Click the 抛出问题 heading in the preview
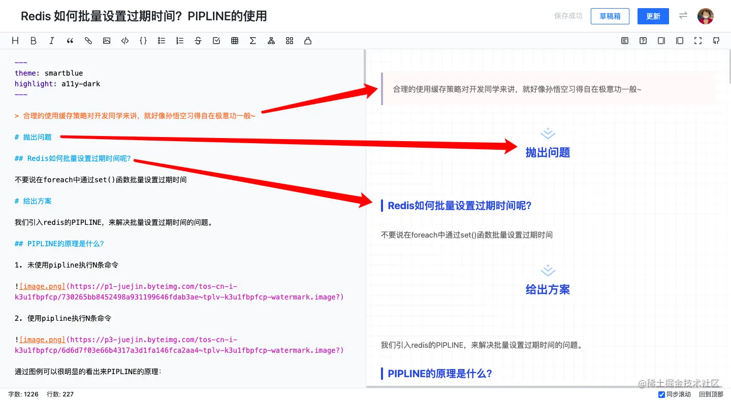731x400 pixels. pyautogui.click(x=548, y=152)
